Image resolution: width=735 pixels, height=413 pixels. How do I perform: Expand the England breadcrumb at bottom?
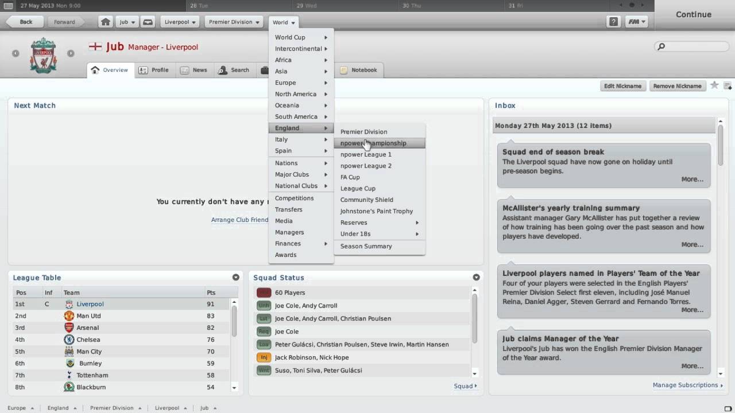point(62,408)
